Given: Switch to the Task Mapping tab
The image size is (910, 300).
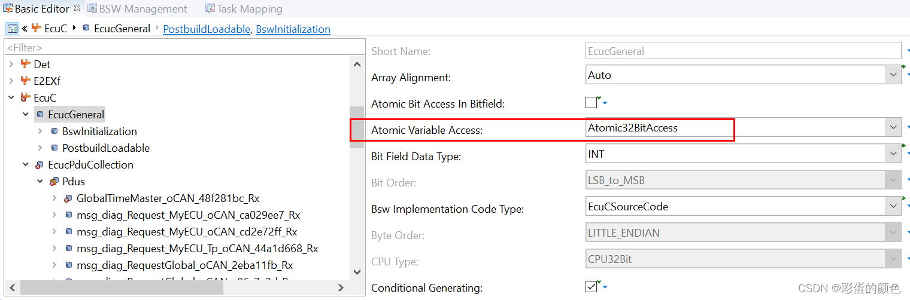Looking at the screenshot, I should pyautogui.click(x=250, y=9).
